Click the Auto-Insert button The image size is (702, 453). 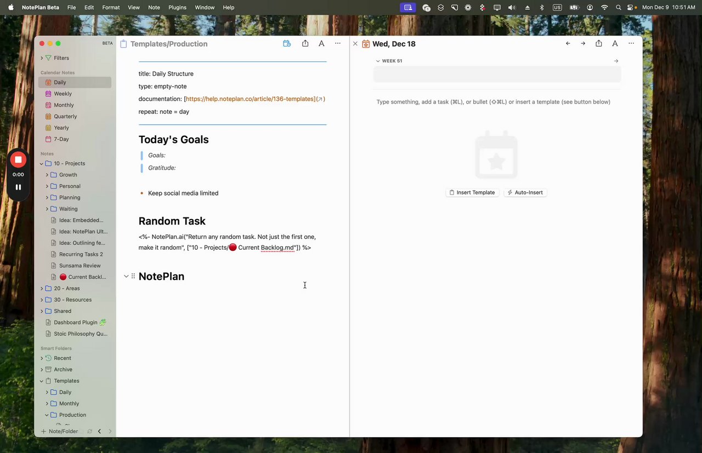tap(525, 192)
